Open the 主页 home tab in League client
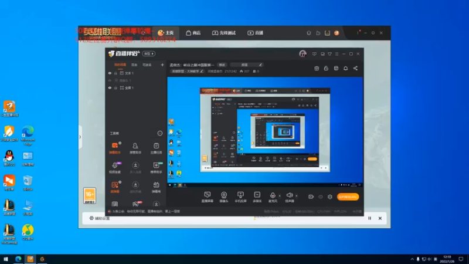 pos(166,33)
